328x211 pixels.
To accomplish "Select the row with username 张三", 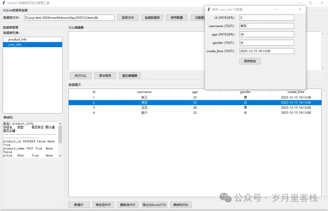I will (x=195, y=97).
